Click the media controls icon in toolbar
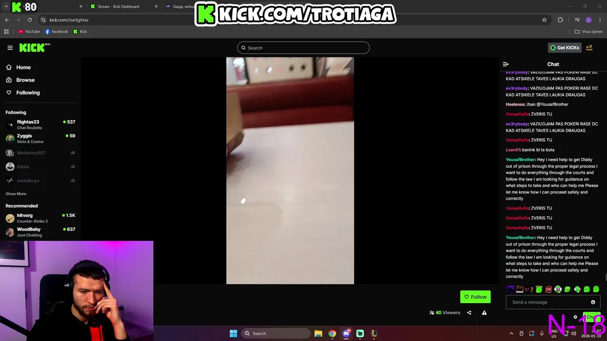607x341 pixels. point(577,20)
